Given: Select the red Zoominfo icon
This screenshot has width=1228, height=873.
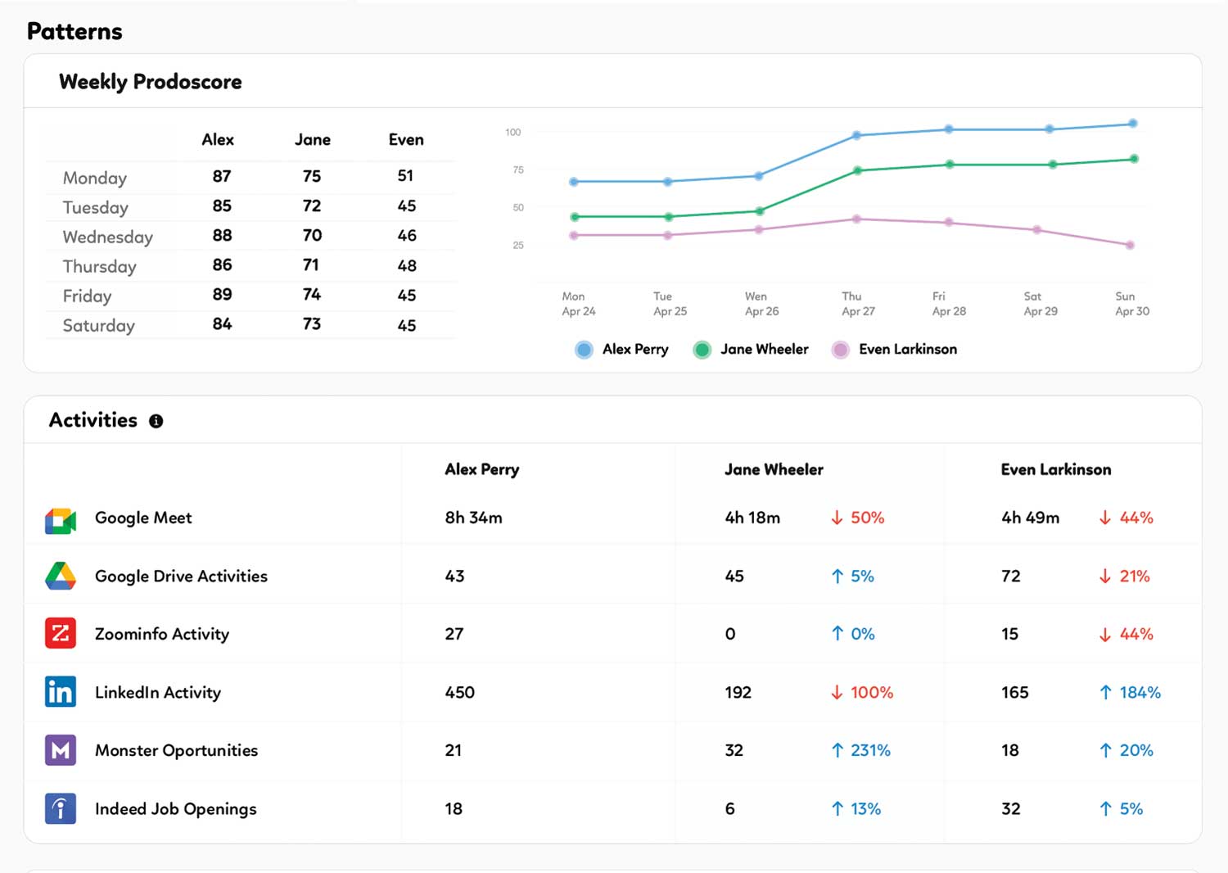Looking at the screenshot, I should (x=61, y=633).
